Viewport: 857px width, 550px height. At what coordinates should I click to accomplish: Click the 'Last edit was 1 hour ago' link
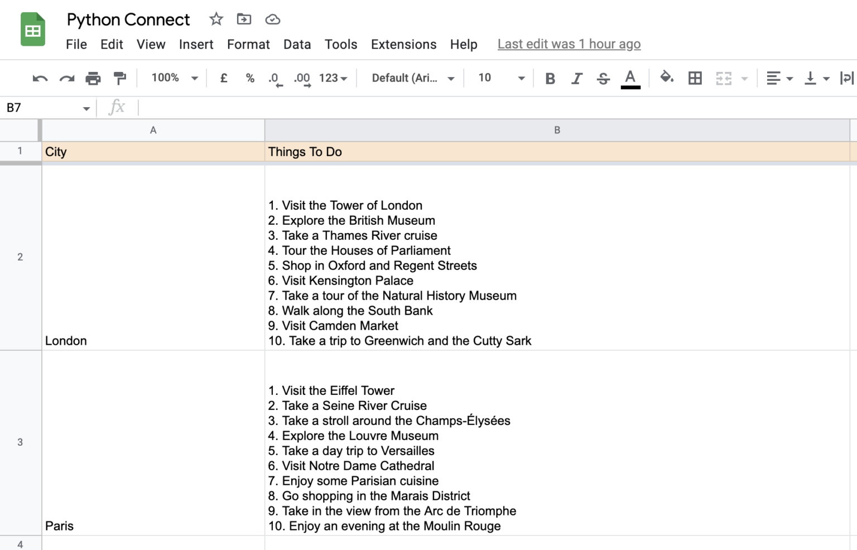pos(569,44)
